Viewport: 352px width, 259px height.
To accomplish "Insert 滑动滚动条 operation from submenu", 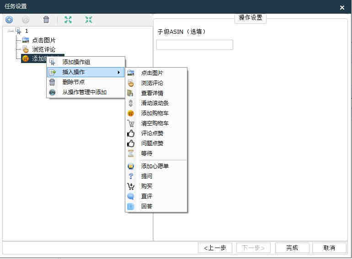I will click(156, 103).
